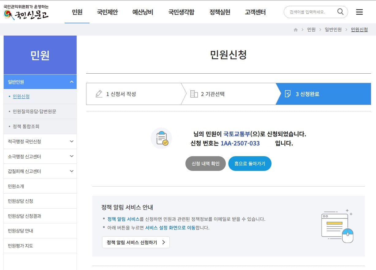Image resolution: width=376 pixels, height=270 pixels.
Task: Open the hamburger menu icon
Action: [x=359, y=12]
